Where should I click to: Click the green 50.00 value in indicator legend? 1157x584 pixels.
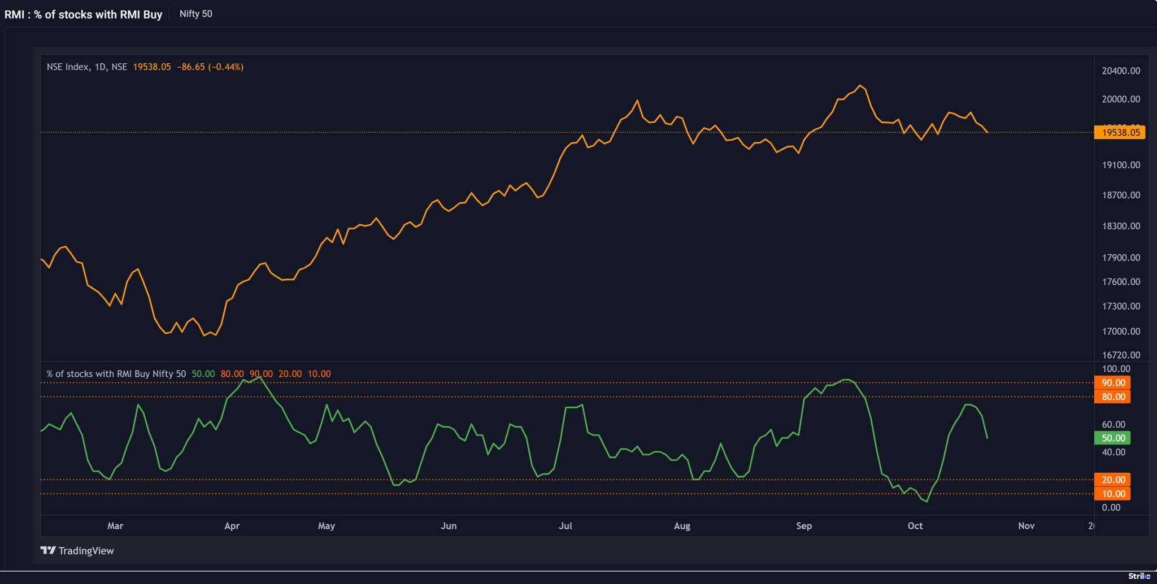(x=203, y=374)
